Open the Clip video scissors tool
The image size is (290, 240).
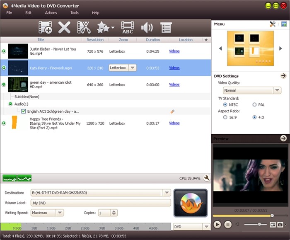tap(84, 27)
